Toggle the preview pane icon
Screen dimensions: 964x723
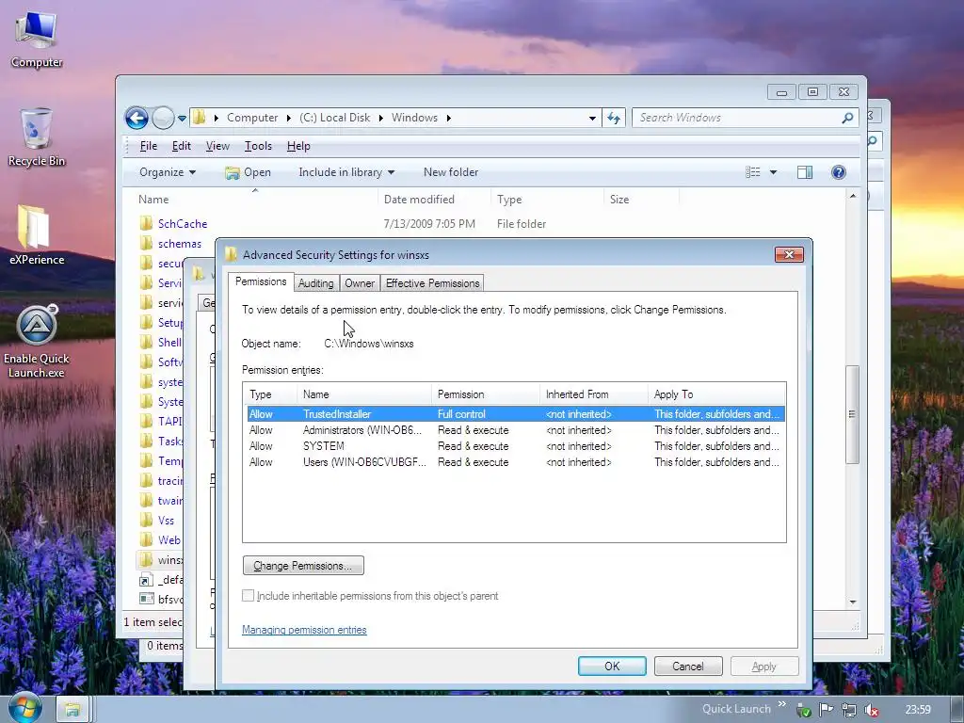click(804, 172)
